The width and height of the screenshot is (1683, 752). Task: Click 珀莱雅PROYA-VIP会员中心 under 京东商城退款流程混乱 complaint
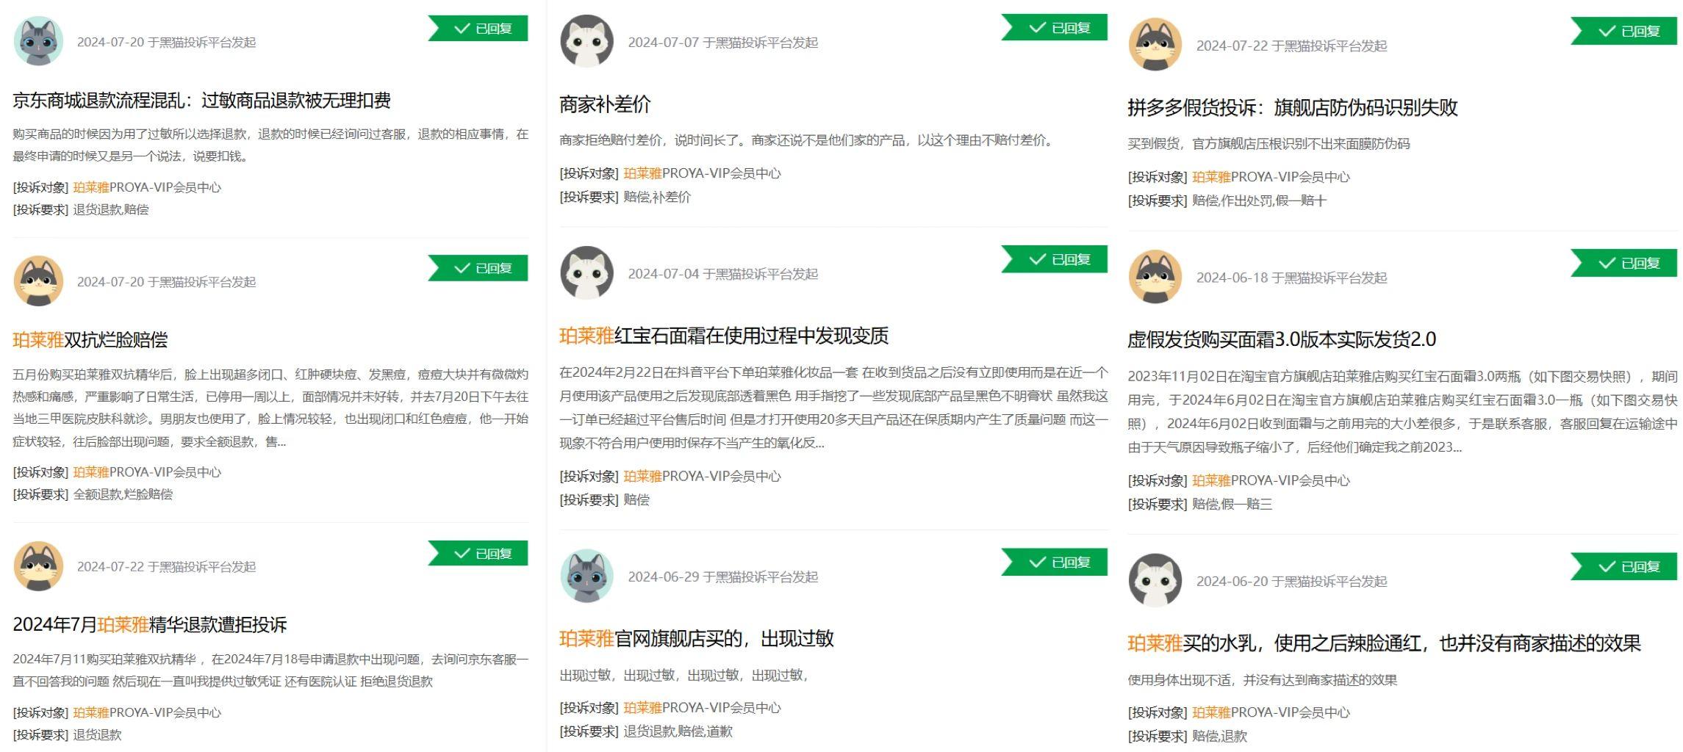click(147, 187)
